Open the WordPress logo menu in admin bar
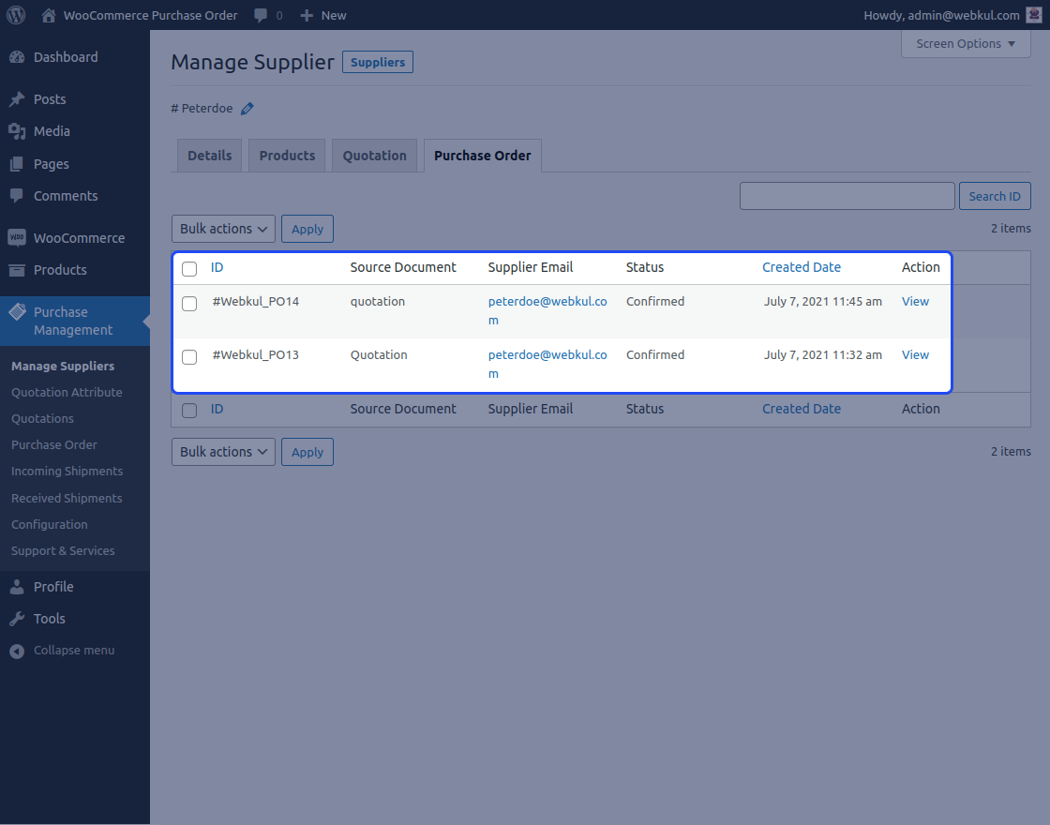Screen dimensions: 1050x825 point(14,15)
